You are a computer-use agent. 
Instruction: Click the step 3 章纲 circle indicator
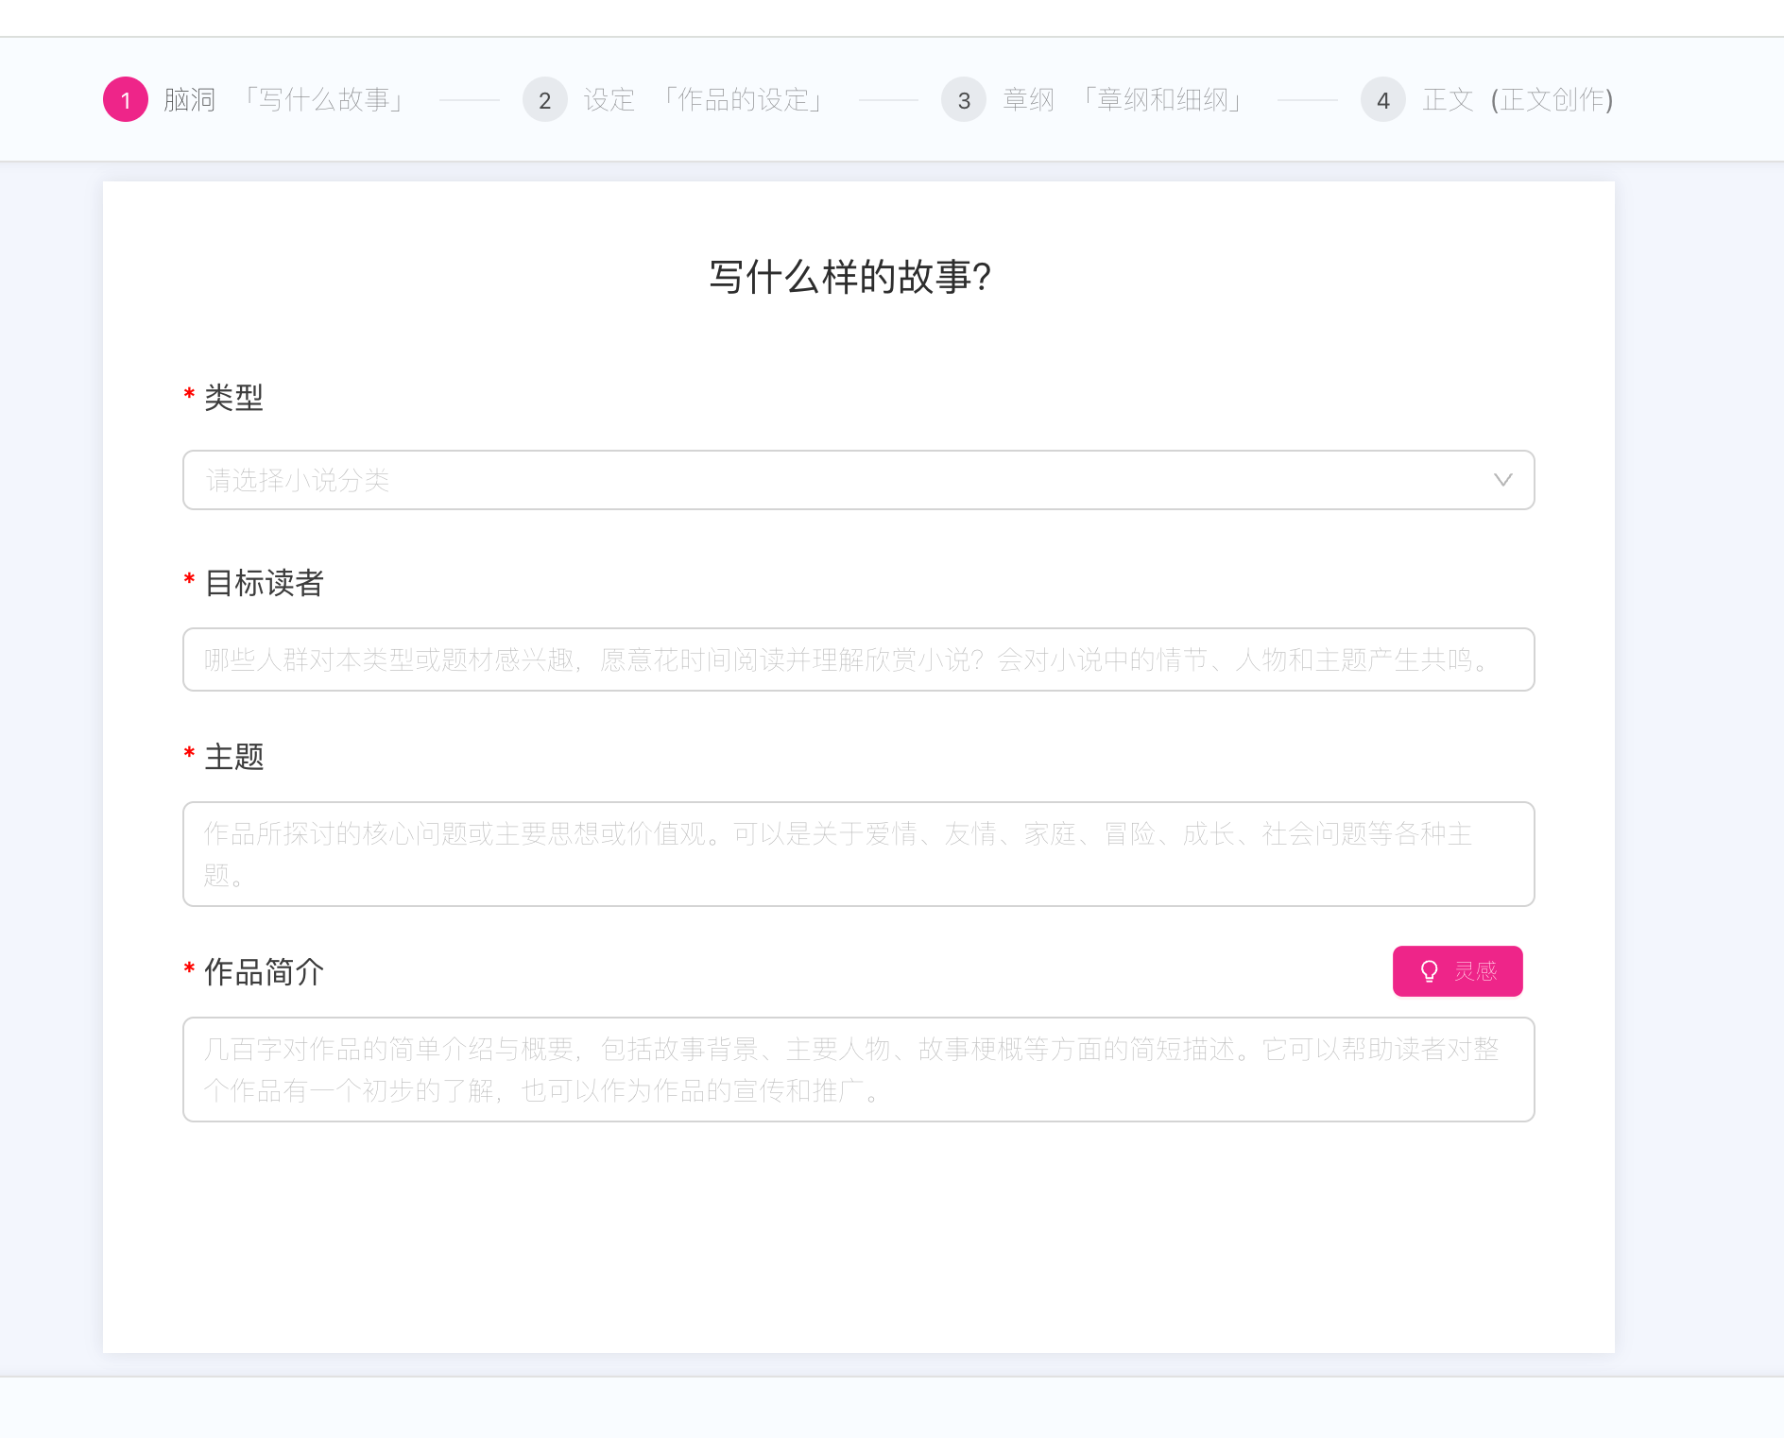964,99
